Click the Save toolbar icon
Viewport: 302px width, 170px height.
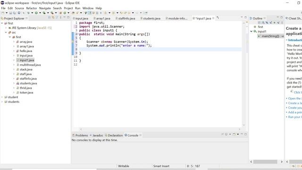10,13
